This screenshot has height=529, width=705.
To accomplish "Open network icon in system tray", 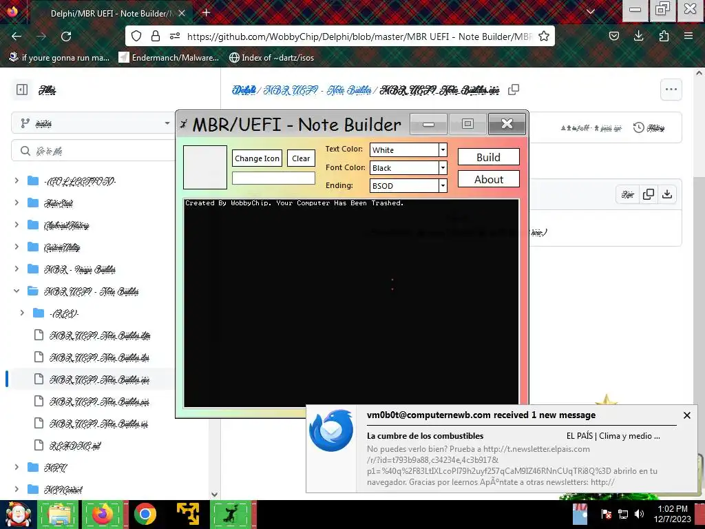I will point(623,514).
